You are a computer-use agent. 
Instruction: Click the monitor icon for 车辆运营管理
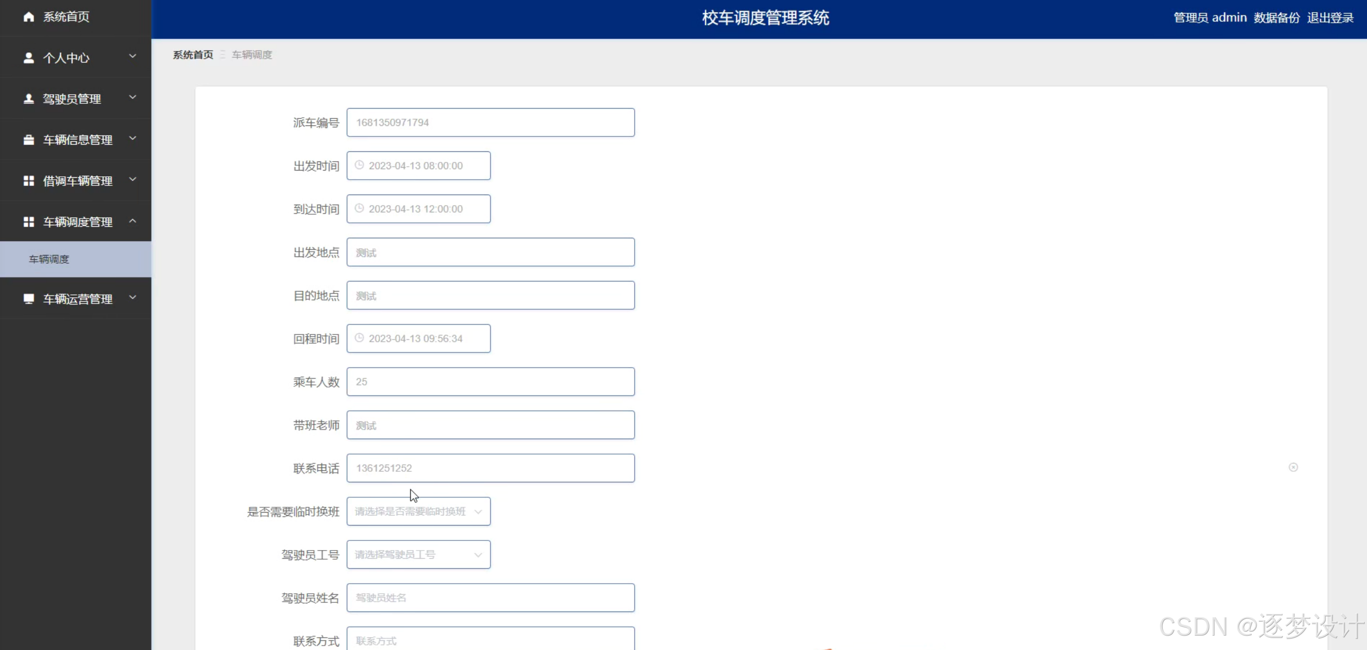coord(29,299)
